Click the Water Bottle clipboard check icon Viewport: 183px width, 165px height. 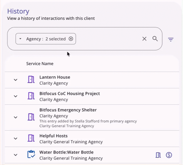point(31,154)
